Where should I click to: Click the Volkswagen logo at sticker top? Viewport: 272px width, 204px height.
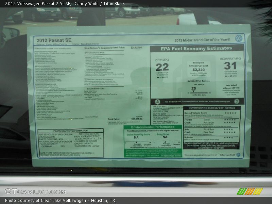click(239, 38)
